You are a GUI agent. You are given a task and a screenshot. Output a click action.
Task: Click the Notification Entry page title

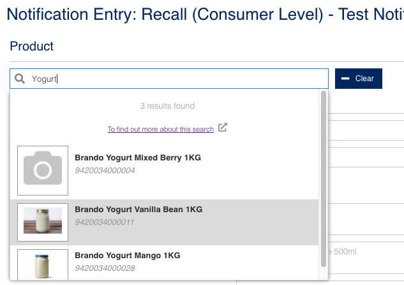coord(206,14)
